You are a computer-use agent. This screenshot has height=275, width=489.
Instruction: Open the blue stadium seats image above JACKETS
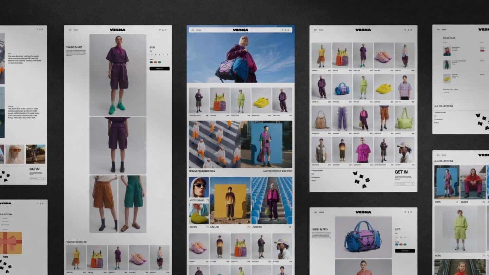[x=272, y=200]
